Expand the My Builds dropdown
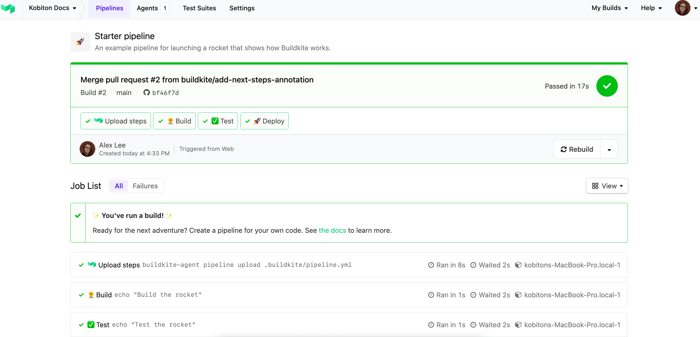Screen dimensions: 700x337 [610, 8]
